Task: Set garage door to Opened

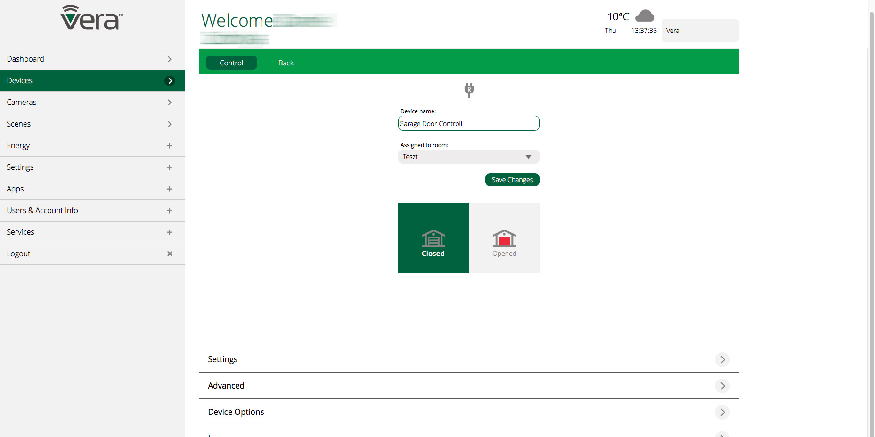Action: 504,238
